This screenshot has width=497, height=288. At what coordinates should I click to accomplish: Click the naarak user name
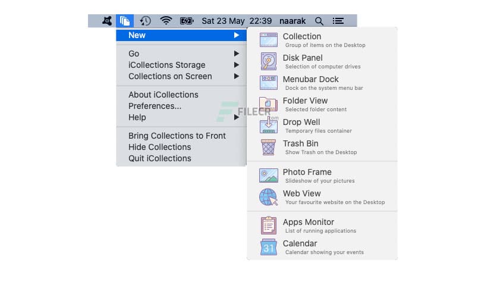pyautogui.click(x=292, y=21)
